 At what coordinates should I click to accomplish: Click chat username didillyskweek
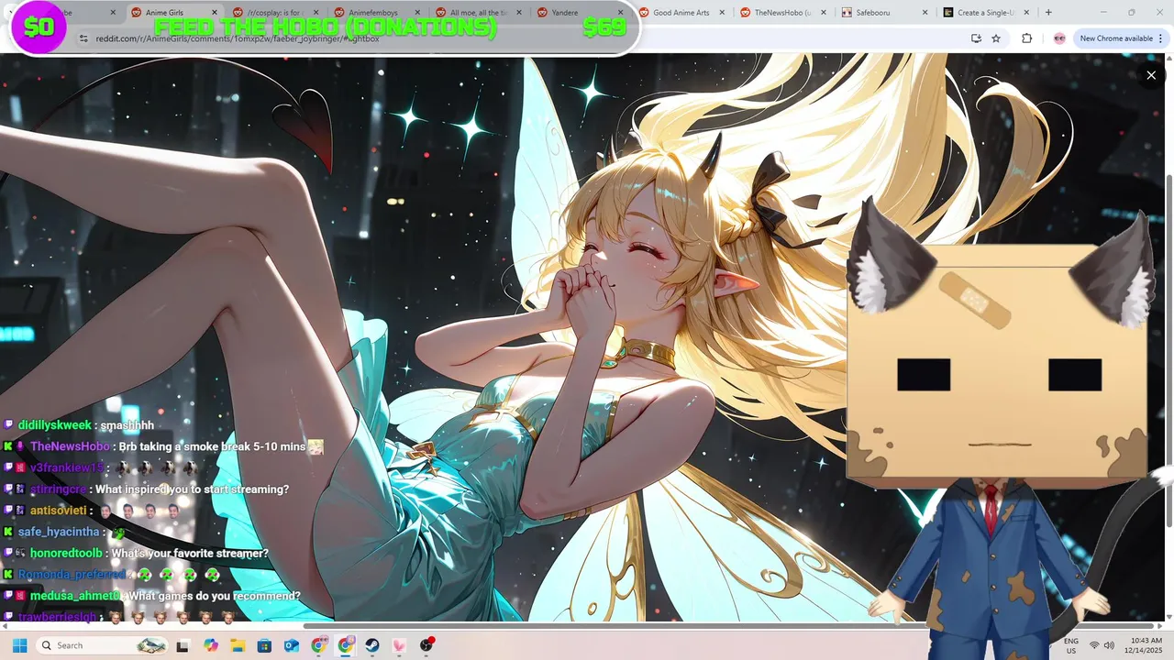[55, 425]
